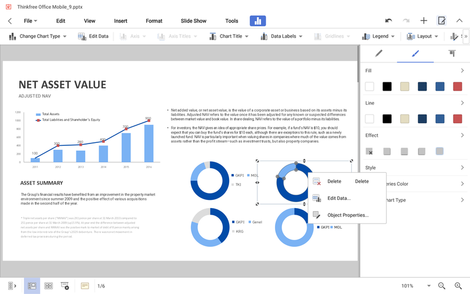Image resolution: width=470 pixels, height=294 pixels.
Task: Open the Layout dropdown
Action: coord(422,36)
